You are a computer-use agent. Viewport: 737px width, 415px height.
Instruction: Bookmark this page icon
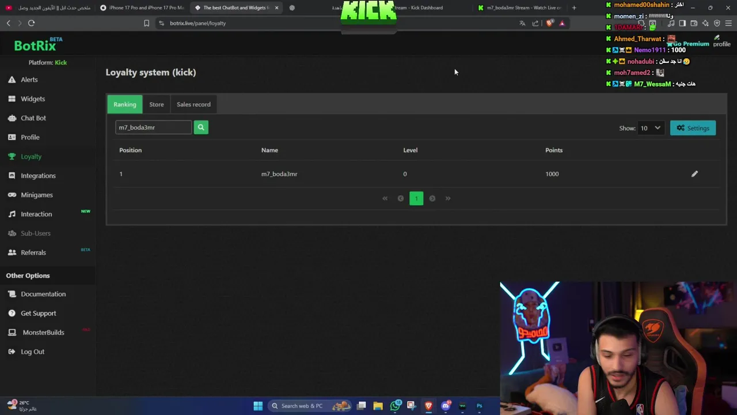click(146, 23)
